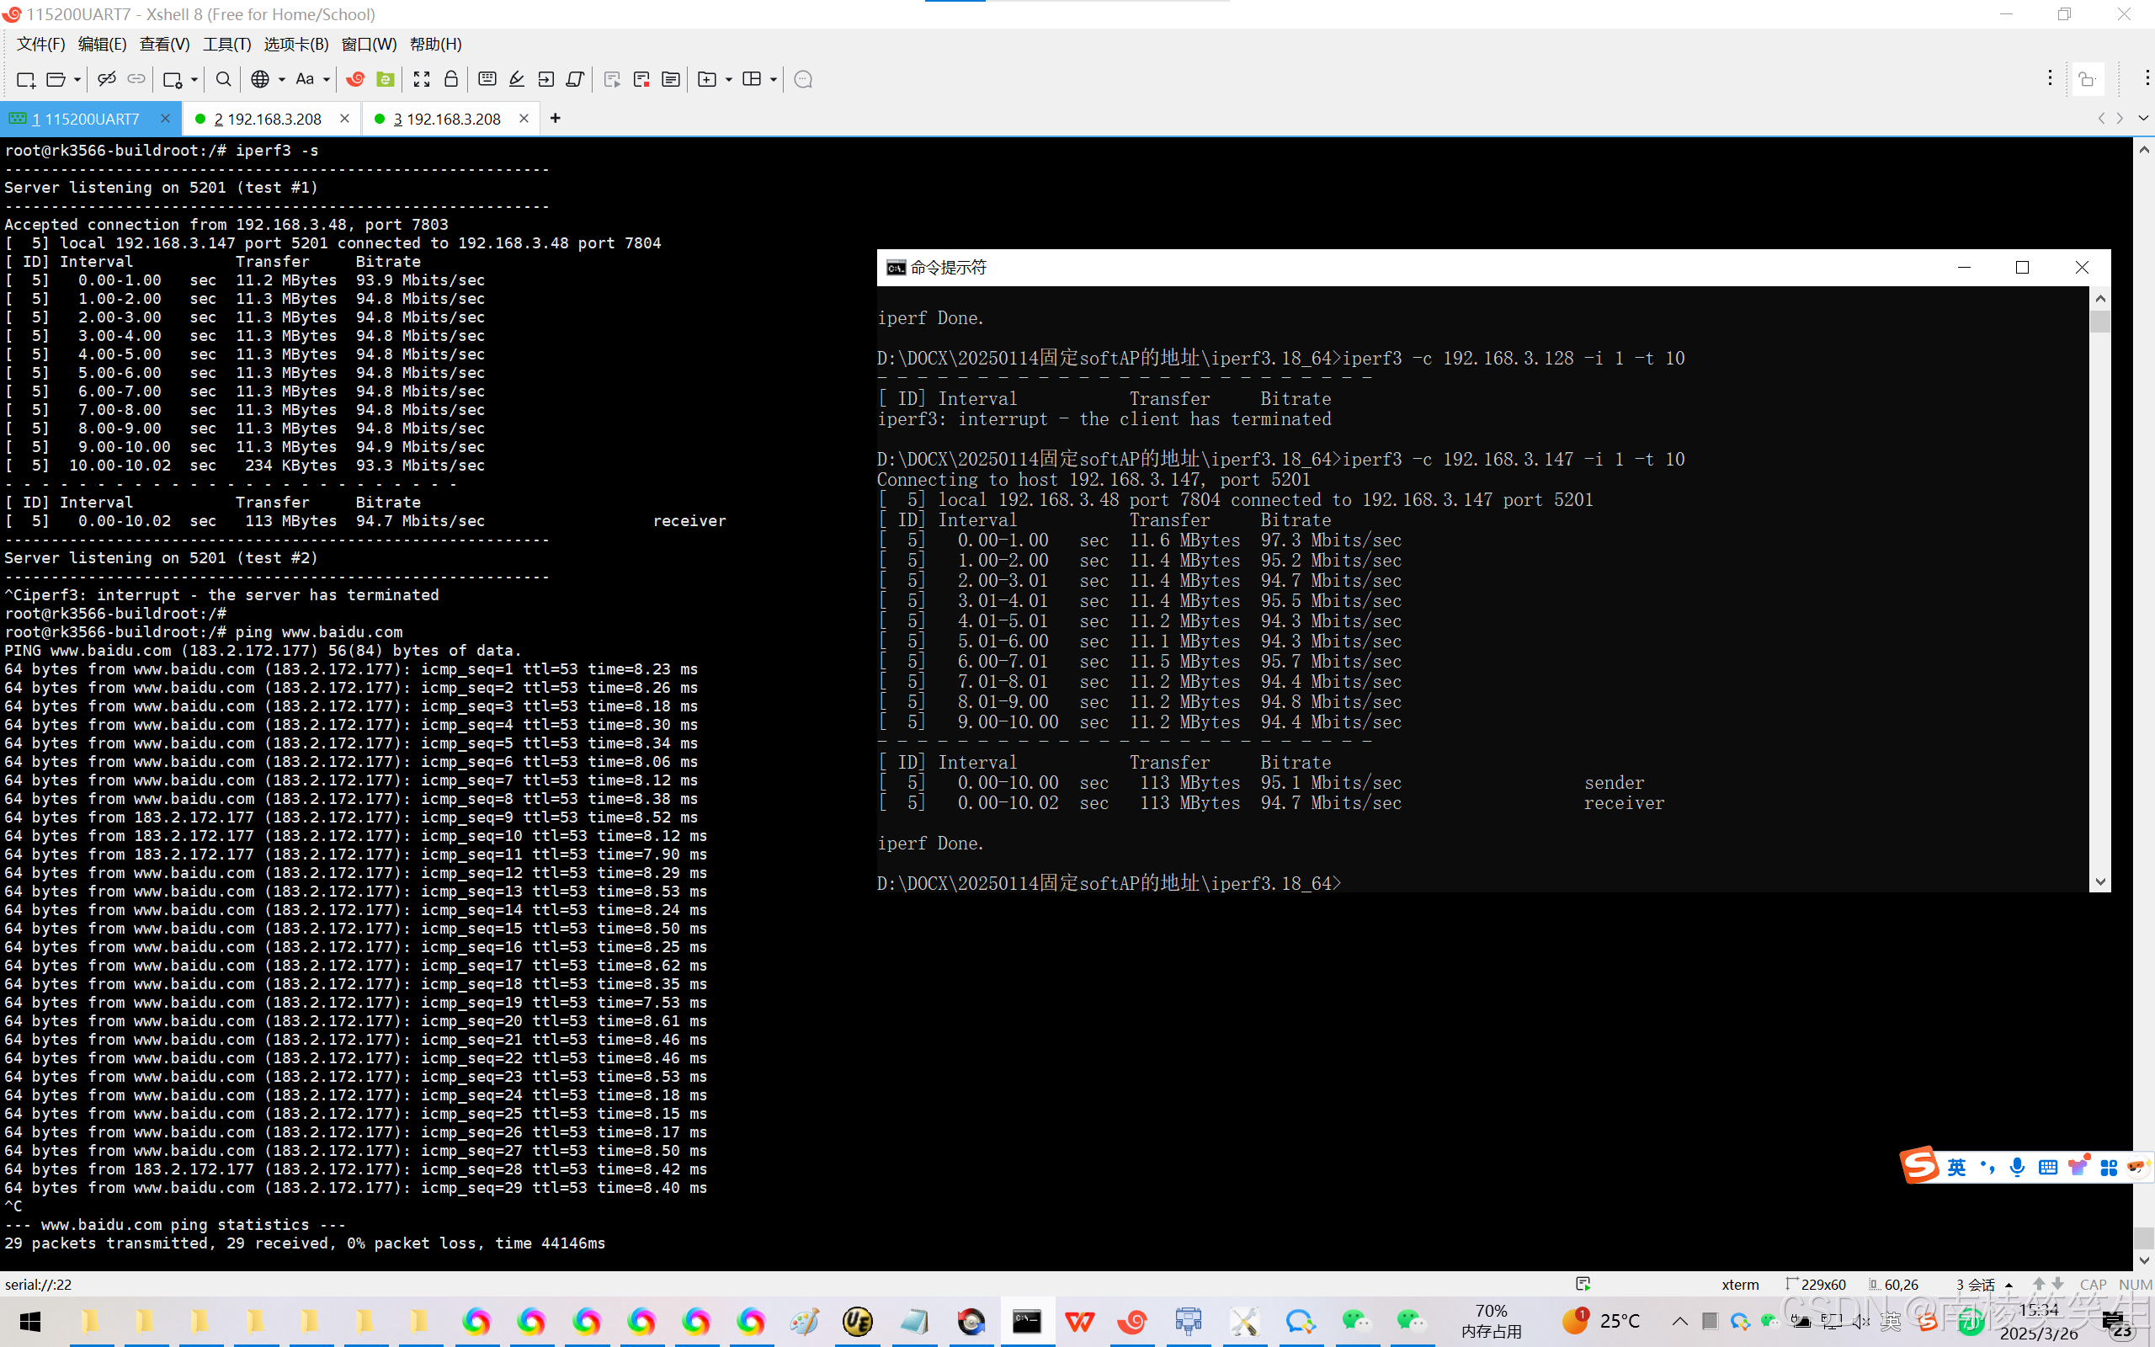The height and width of the screenshot is (1347, 2155).
Task: Click the red Xmanager swirl icon
Action: point(355,79)
